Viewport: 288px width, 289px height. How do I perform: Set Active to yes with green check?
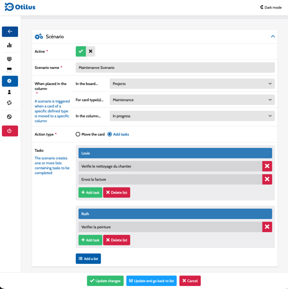tap(81, 51)
